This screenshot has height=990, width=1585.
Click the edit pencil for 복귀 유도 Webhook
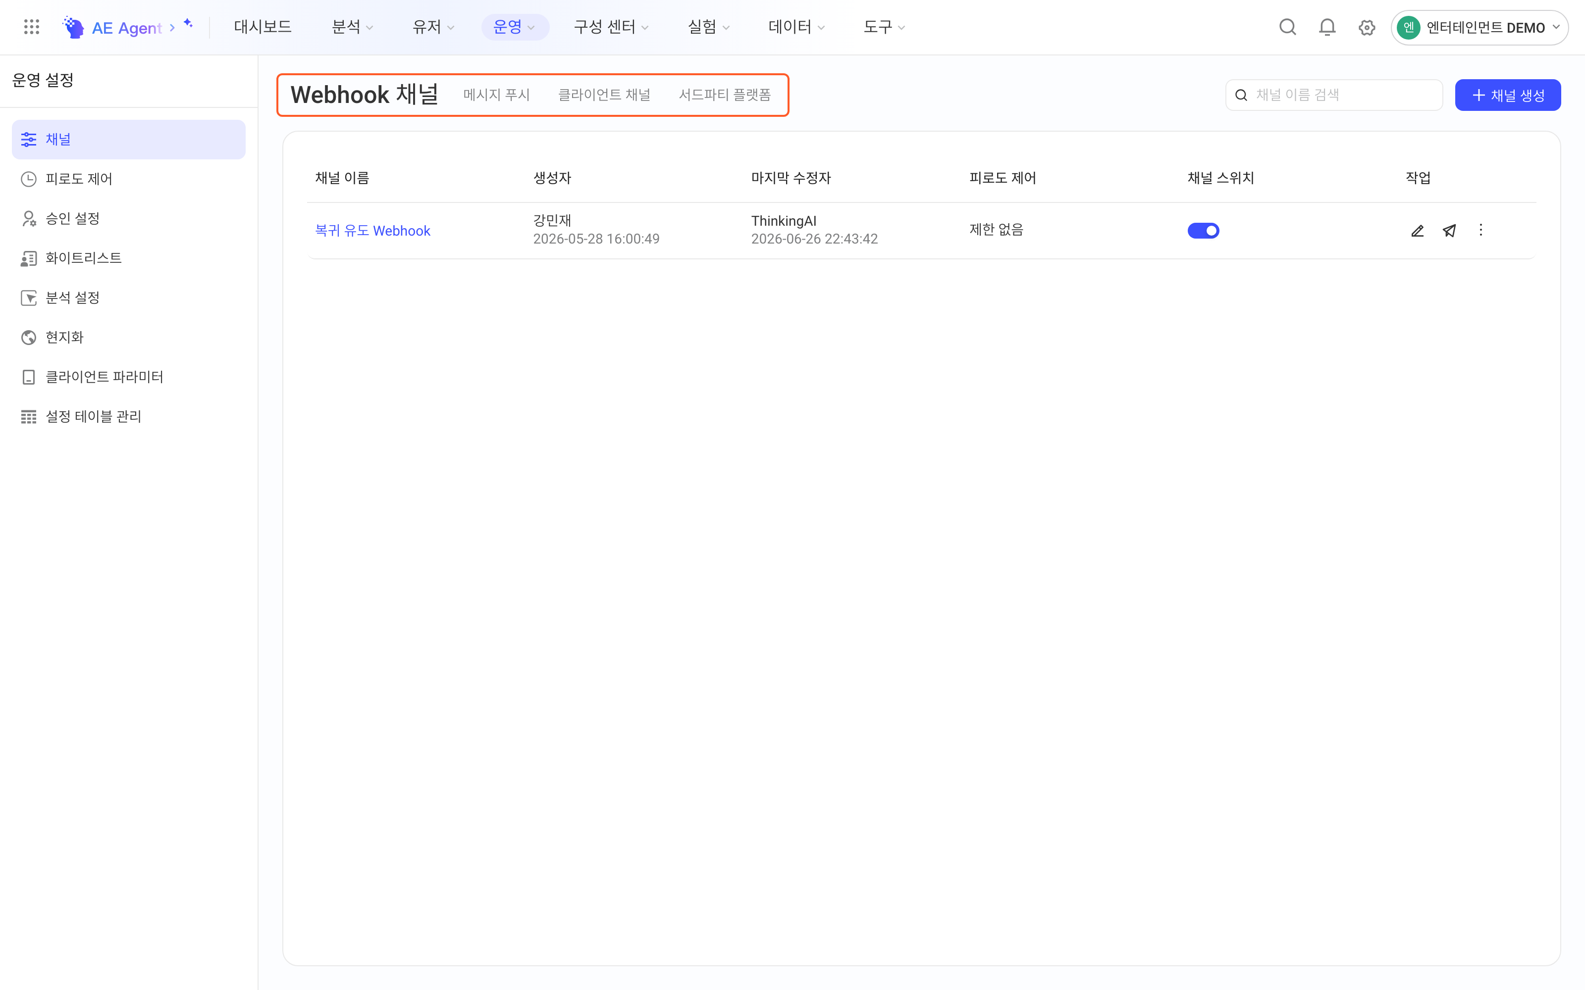[1417, 231]
